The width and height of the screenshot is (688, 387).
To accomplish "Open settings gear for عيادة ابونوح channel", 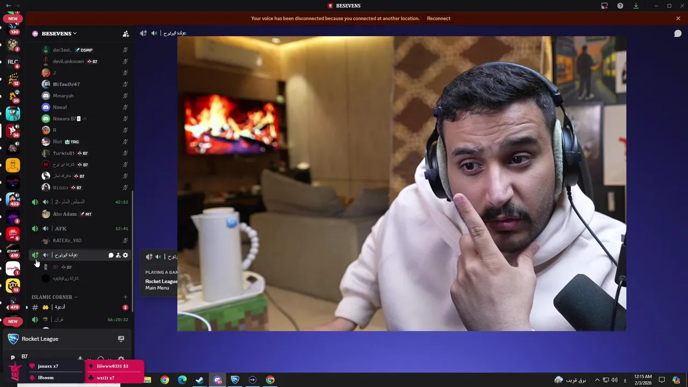I will pyautogui.click(x=125, y=255).
